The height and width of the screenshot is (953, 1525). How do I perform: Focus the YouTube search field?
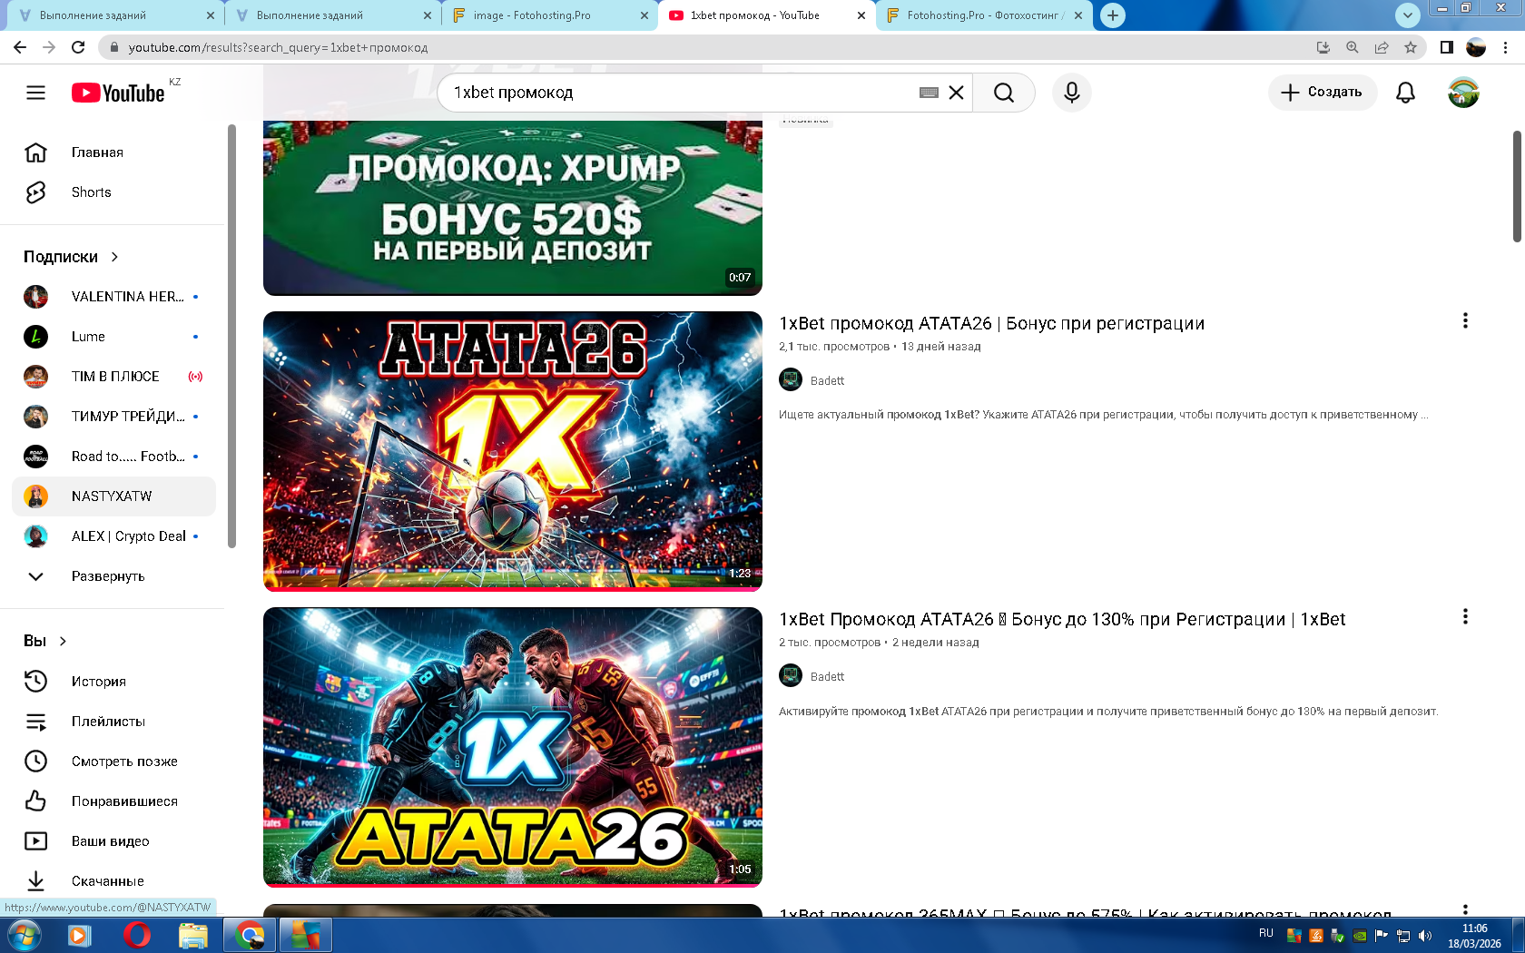[683, 93]
